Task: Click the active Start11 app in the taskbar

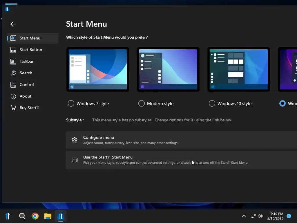Action: click(x=61, y=216)
